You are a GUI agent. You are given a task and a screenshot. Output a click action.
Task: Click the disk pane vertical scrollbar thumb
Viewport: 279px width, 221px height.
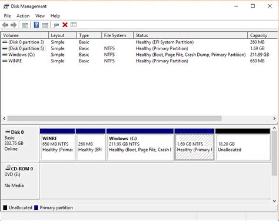click(x=274, y=153)
